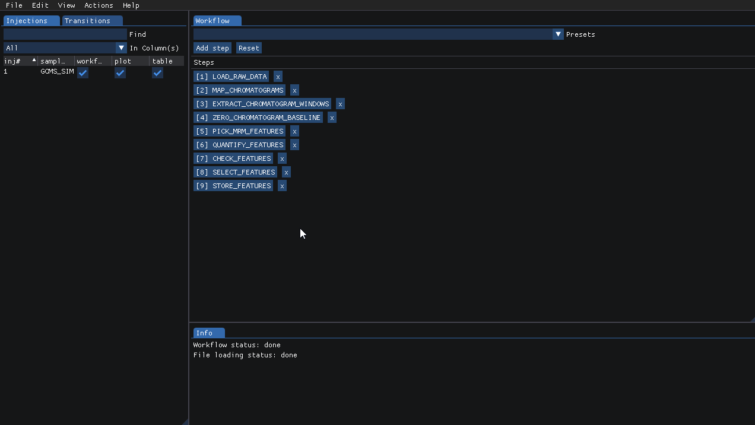
Task: Switch to the Injections tab
Action: [31, 21]
